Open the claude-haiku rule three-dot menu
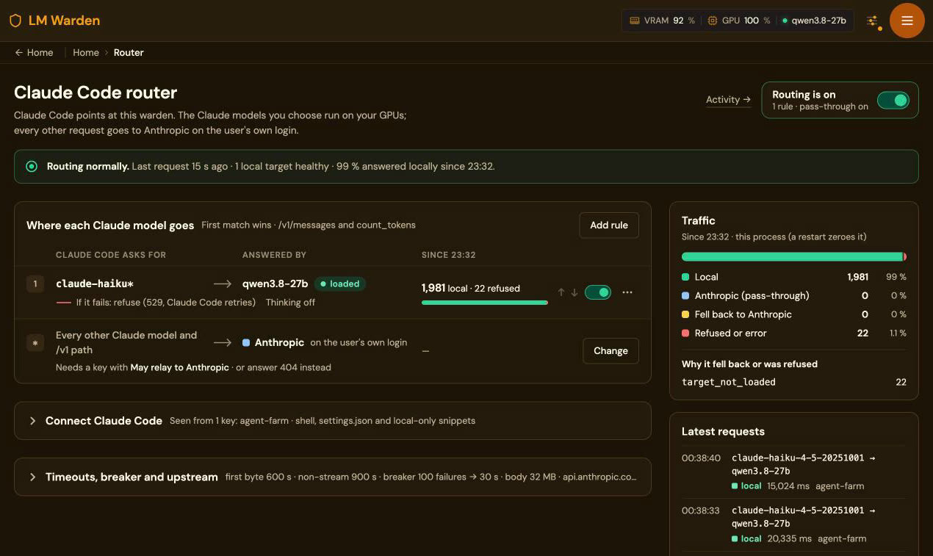933x556 pixels. [627, 292]
